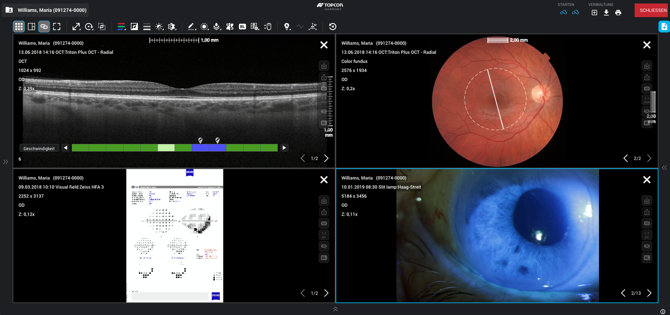This screenshot has height=315, width=670.
Task: Open the brightness adjustment tool
Action: coord(159,27)
